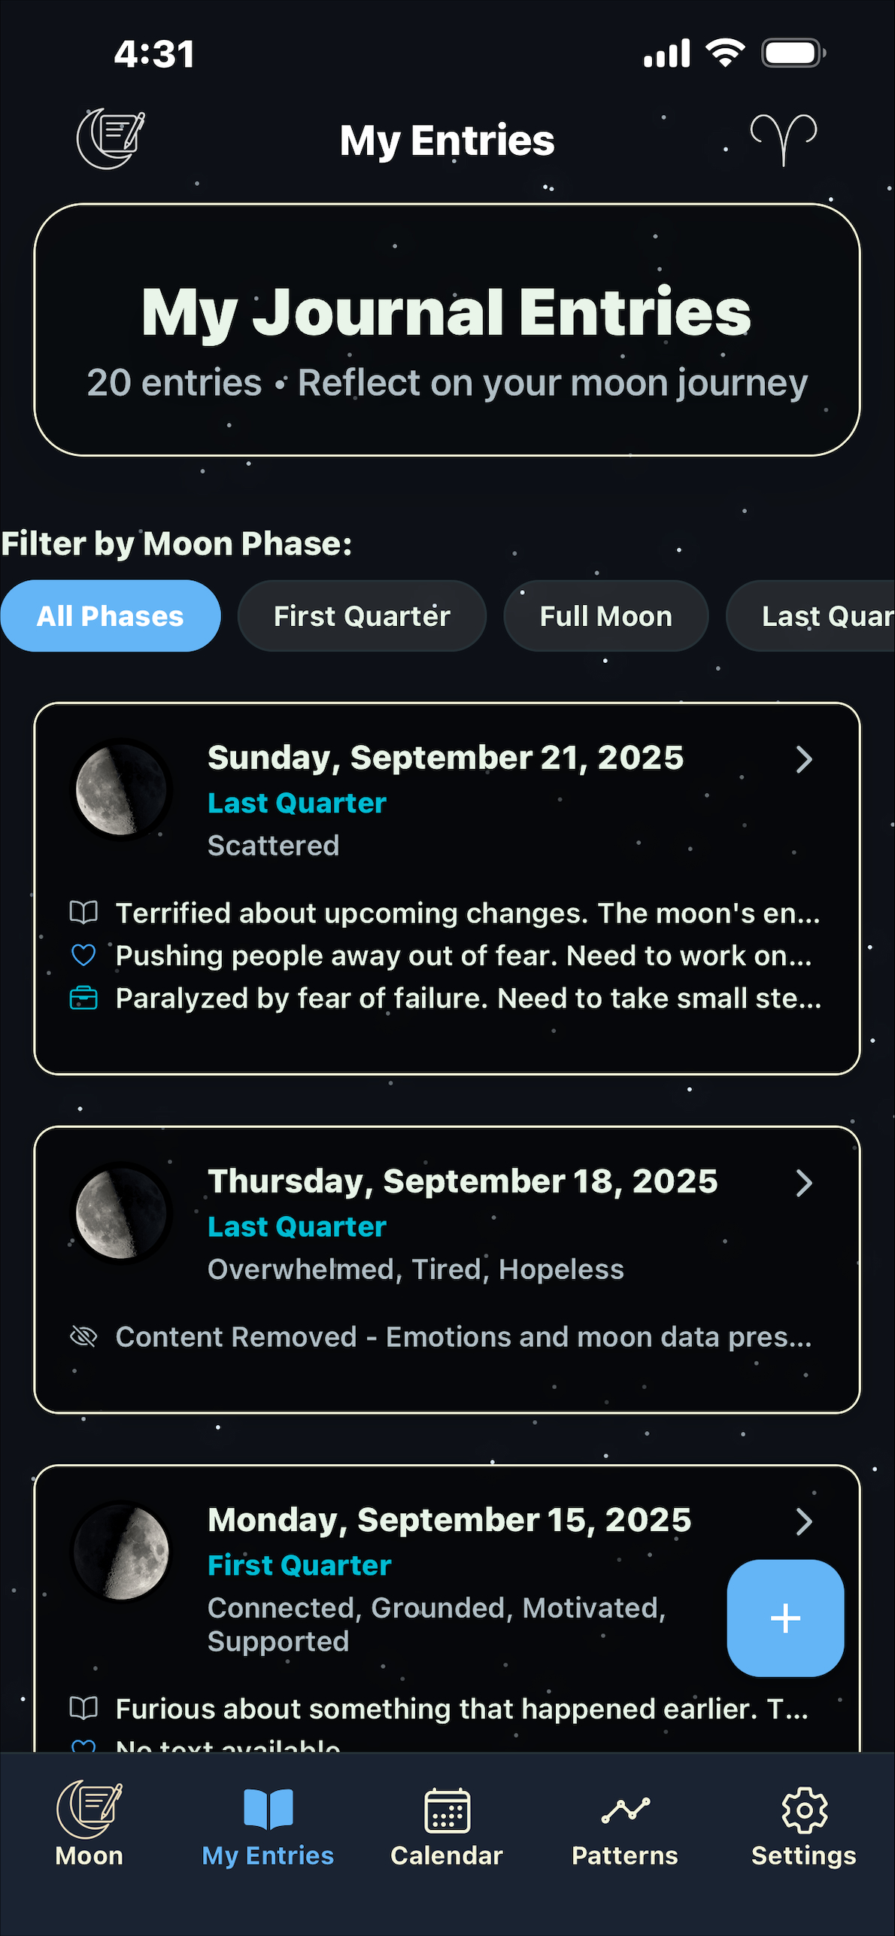Open the Sunday, September 21, 2025 entry

445,758
